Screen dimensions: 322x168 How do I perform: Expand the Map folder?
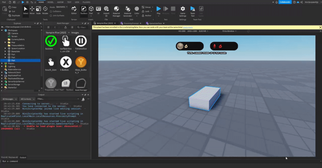point(5,43)
